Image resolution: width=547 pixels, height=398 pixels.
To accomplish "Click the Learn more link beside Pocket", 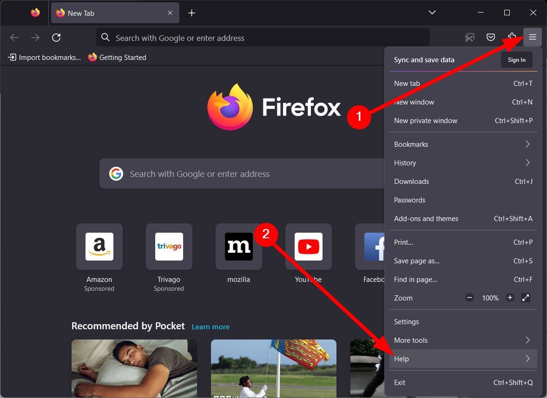I will 211,326.
